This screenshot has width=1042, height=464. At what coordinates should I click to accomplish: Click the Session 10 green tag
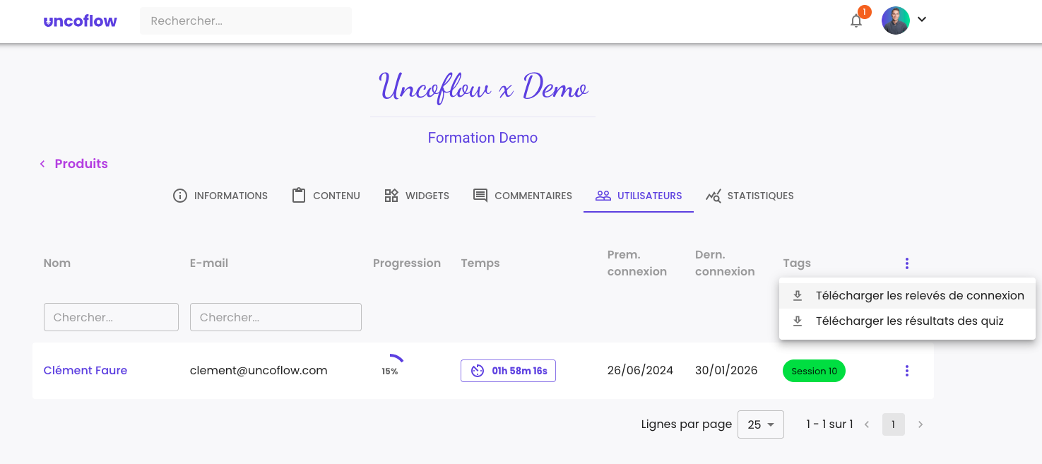click(814, 371)
